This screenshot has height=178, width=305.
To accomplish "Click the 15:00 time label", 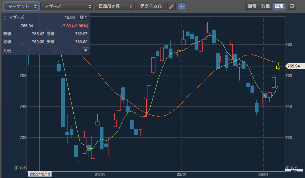I will [x=70, y=17].
